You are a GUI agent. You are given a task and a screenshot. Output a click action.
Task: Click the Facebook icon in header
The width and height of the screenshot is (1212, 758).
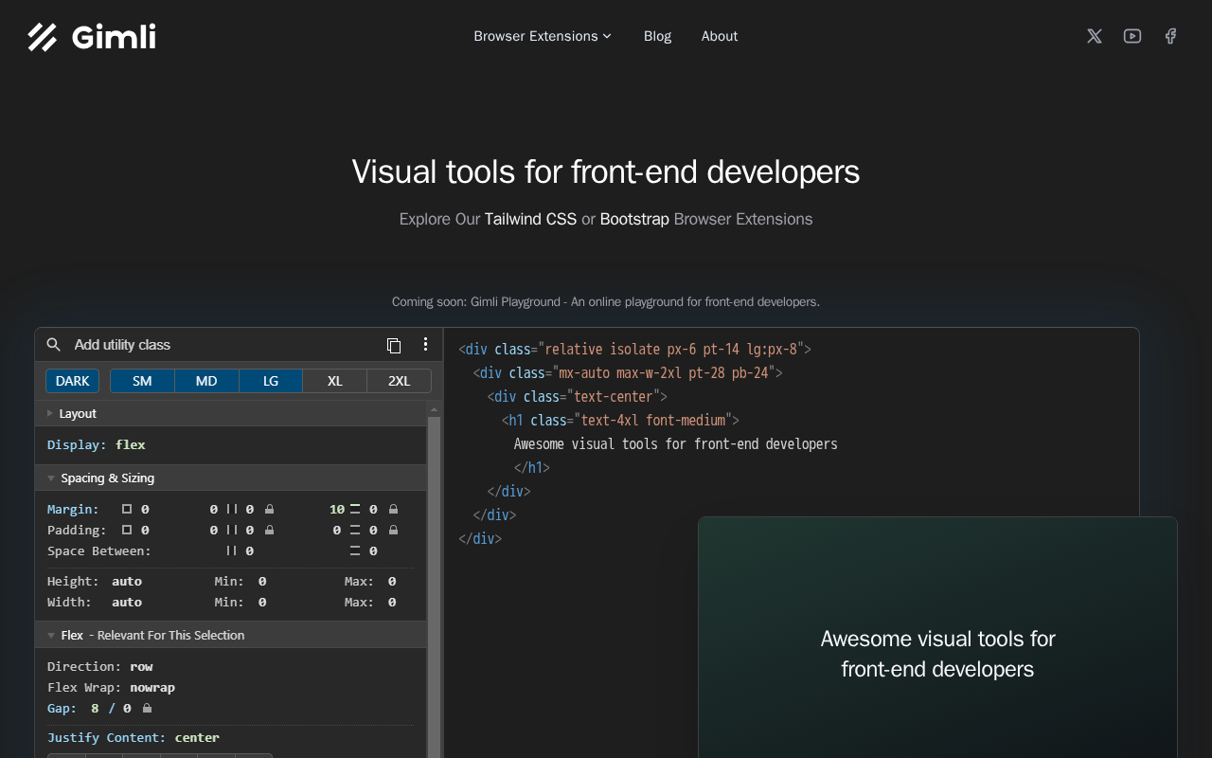click(1170, 36)
